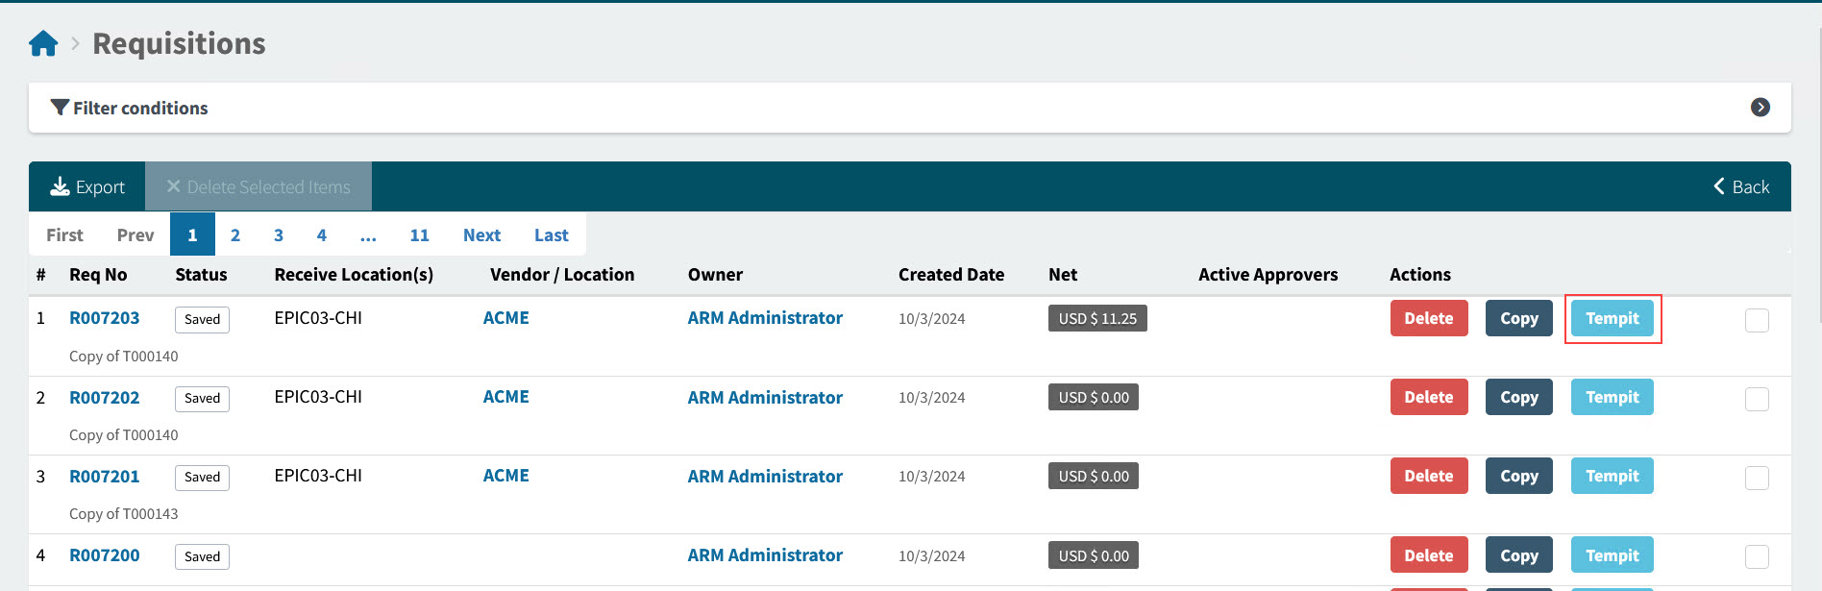Click Delete Selected Items button
The image size is (1822, 591).
pyautogui.click(x=259, y=186)
